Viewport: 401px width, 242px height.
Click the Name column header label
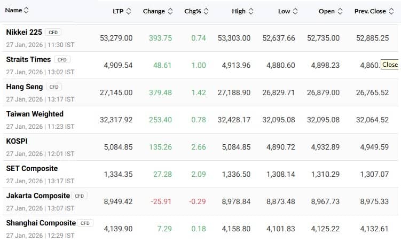coord(13,10)
